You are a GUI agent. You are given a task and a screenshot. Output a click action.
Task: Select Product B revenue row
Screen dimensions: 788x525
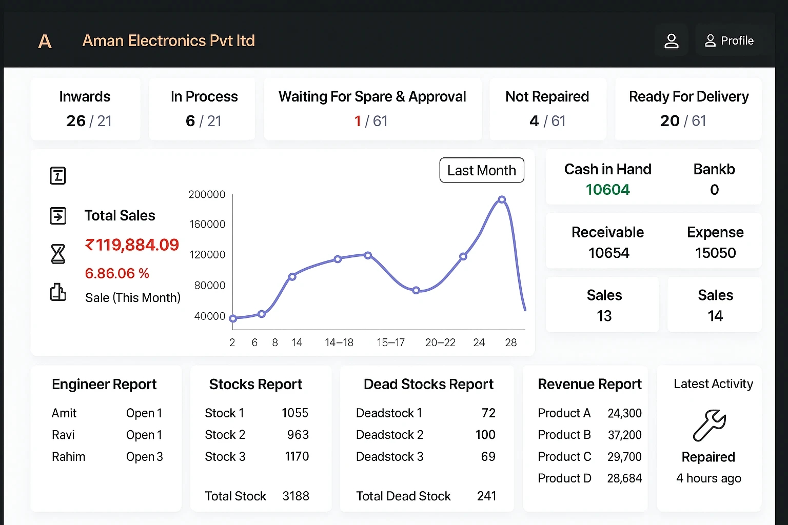pos(589,435)
